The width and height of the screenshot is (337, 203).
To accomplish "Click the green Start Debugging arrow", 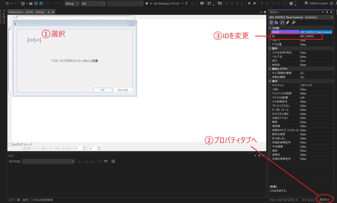I will (x=147, y=4).
